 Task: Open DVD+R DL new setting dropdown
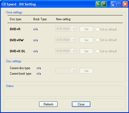66,51
